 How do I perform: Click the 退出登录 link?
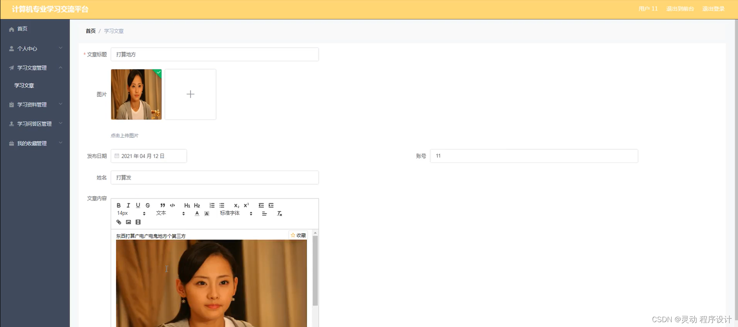pos(713,9)
